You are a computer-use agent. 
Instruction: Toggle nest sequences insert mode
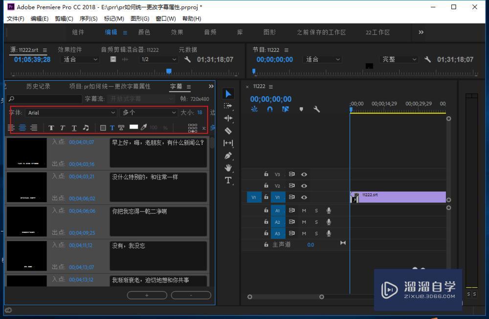[x=254, y=109]
